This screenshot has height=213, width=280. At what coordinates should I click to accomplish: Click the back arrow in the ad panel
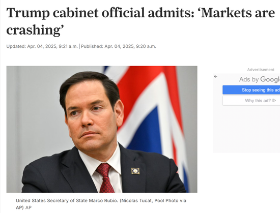coord(215,76)
